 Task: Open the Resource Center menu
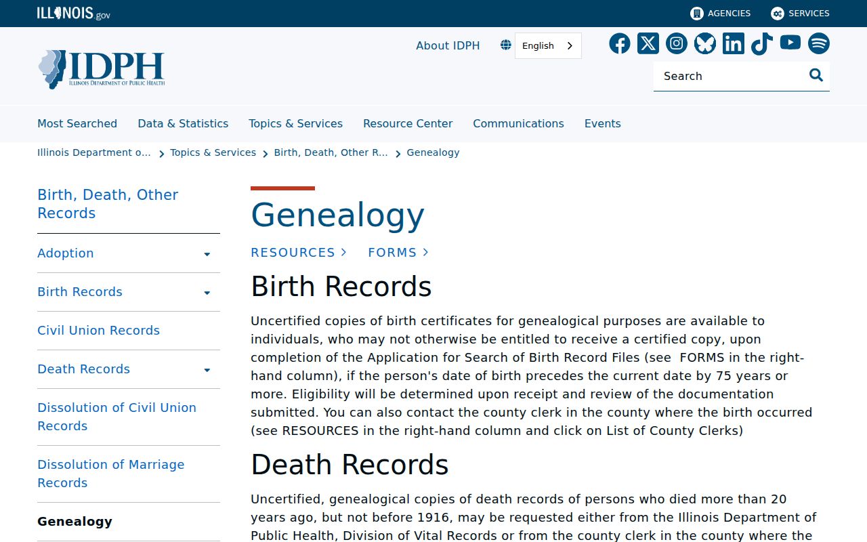tap(408, 123)
